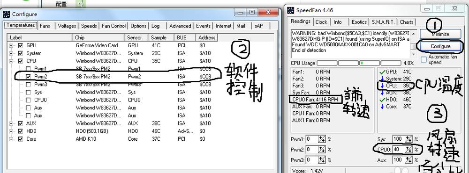This screenshot has height=173, width=469.
Task: Open the S.M.A.R.T. tab in SpeedFan
Action: tap(384, 22)
